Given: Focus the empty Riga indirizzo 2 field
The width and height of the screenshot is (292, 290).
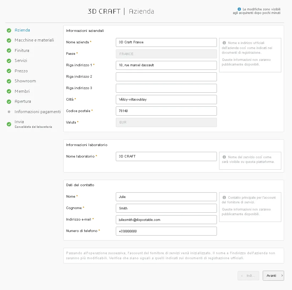Looking at the screenshot, I should pos(166,77).
